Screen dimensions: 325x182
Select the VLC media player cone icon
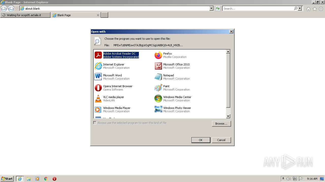click(98, 99)
